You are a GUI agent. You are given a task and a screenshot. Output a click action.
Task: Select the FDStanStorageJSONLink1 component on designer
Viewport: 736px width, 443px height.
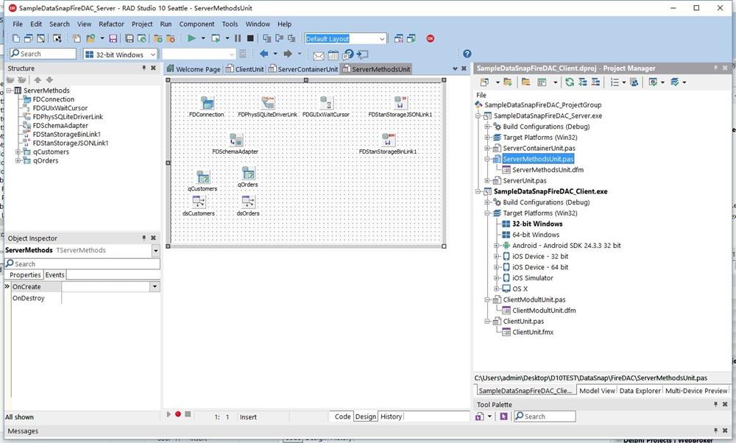pyautogui.click(x=400, y=102)
